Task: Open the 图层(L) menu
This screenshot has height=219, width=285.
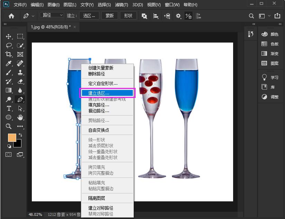Action: coord(70,5)
